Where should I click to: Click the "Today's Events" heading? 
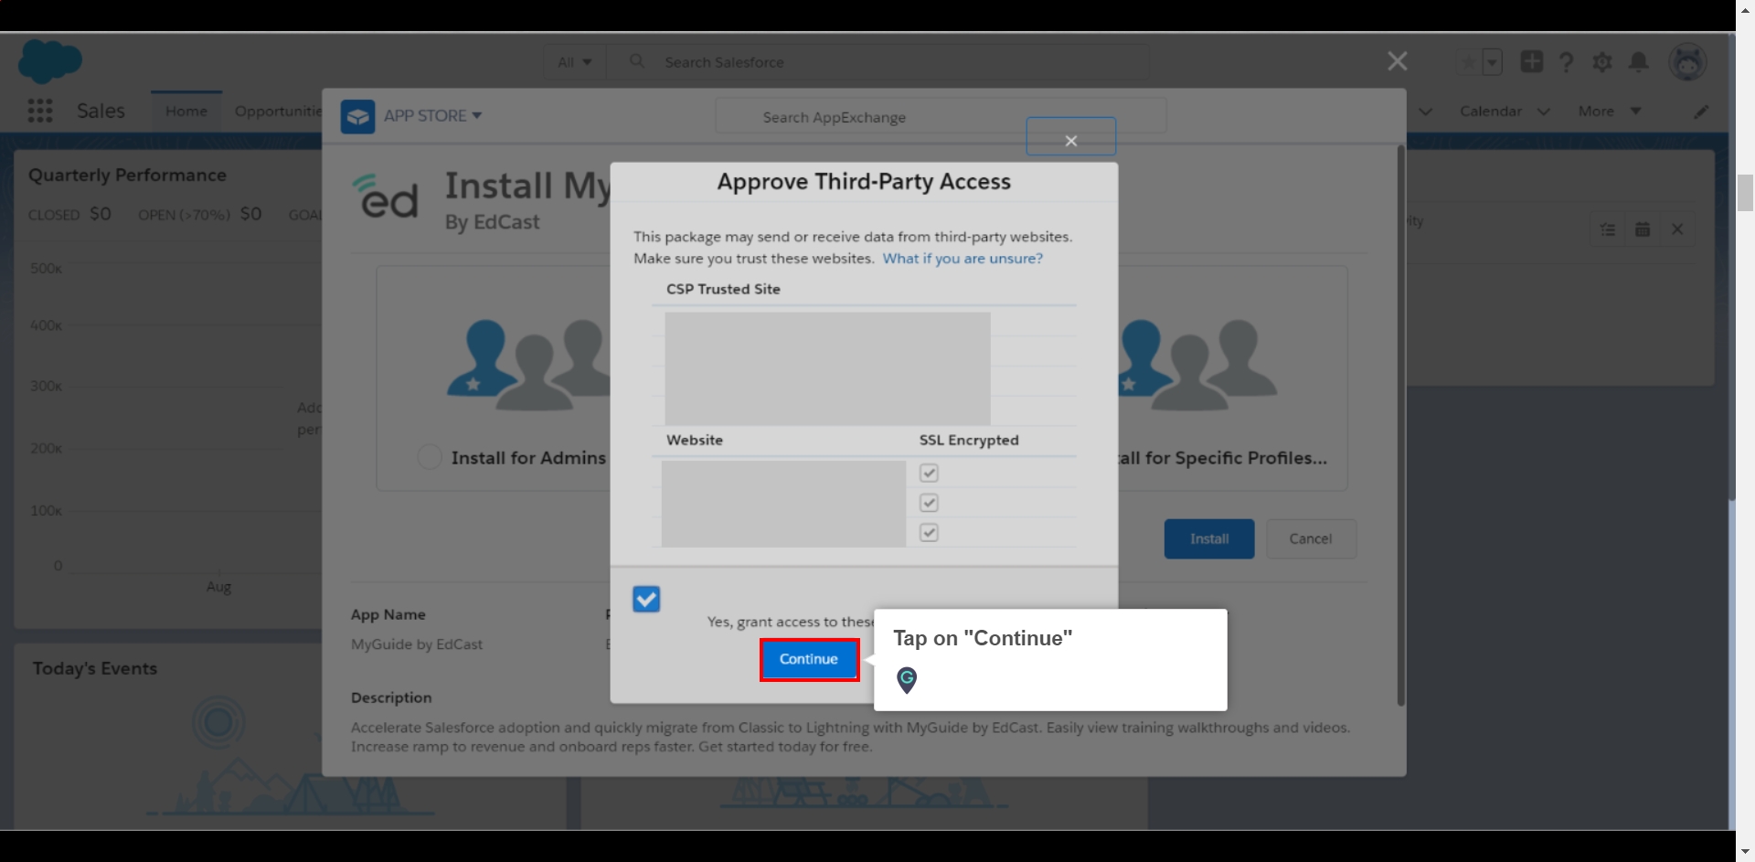click(x=95, y=668)
